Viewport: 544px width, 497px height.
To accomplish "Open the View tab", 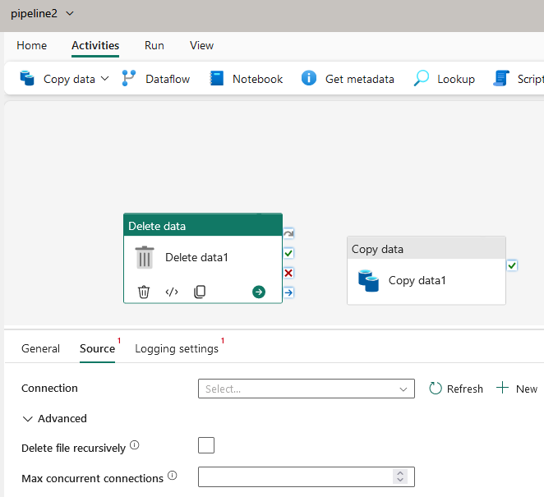I will (201, 45).
